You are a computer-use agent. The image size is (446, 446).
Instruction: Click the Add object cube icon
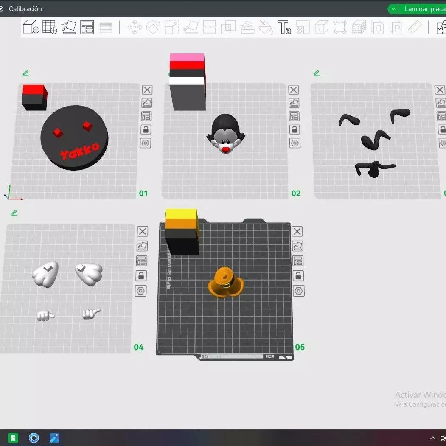31,27
